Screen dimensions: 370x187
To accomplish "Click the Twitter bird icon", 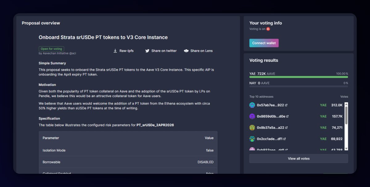I will pos(147,51).
